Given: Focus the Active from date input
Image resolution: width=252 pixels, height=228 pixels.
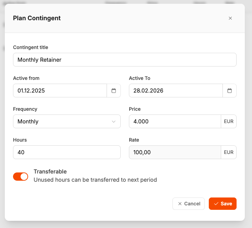Looking at the screenshot, I should (x=60, y=91).
